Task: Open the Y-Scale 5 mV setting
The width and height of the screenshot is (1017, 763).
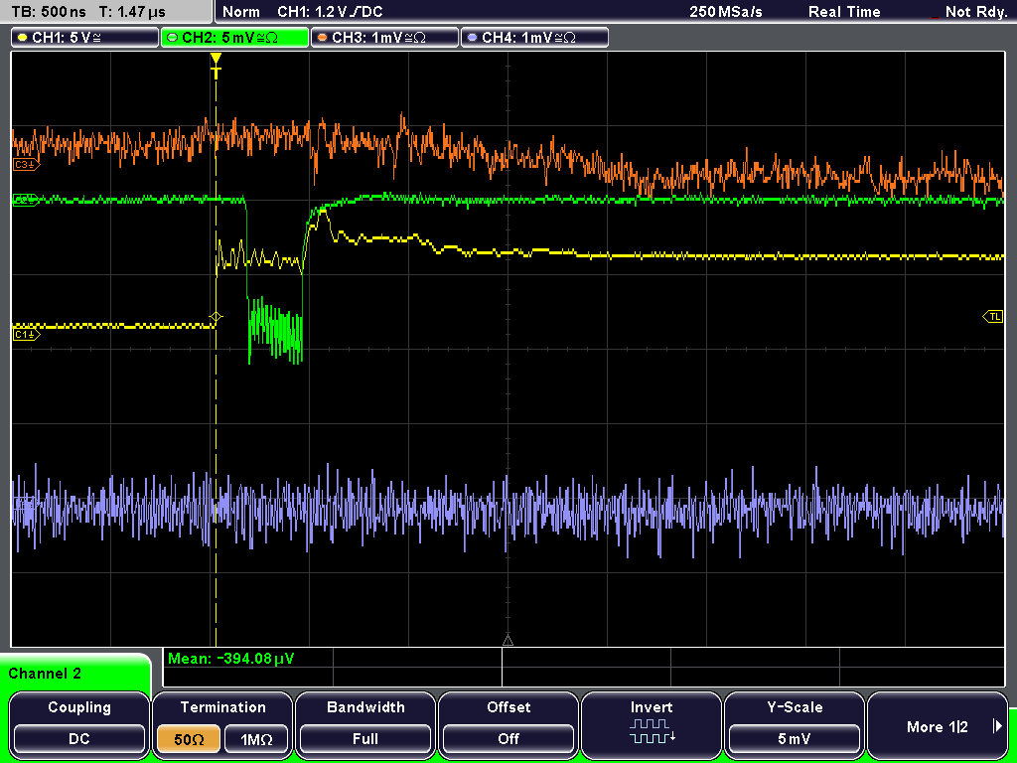Action: click(794, 724)
